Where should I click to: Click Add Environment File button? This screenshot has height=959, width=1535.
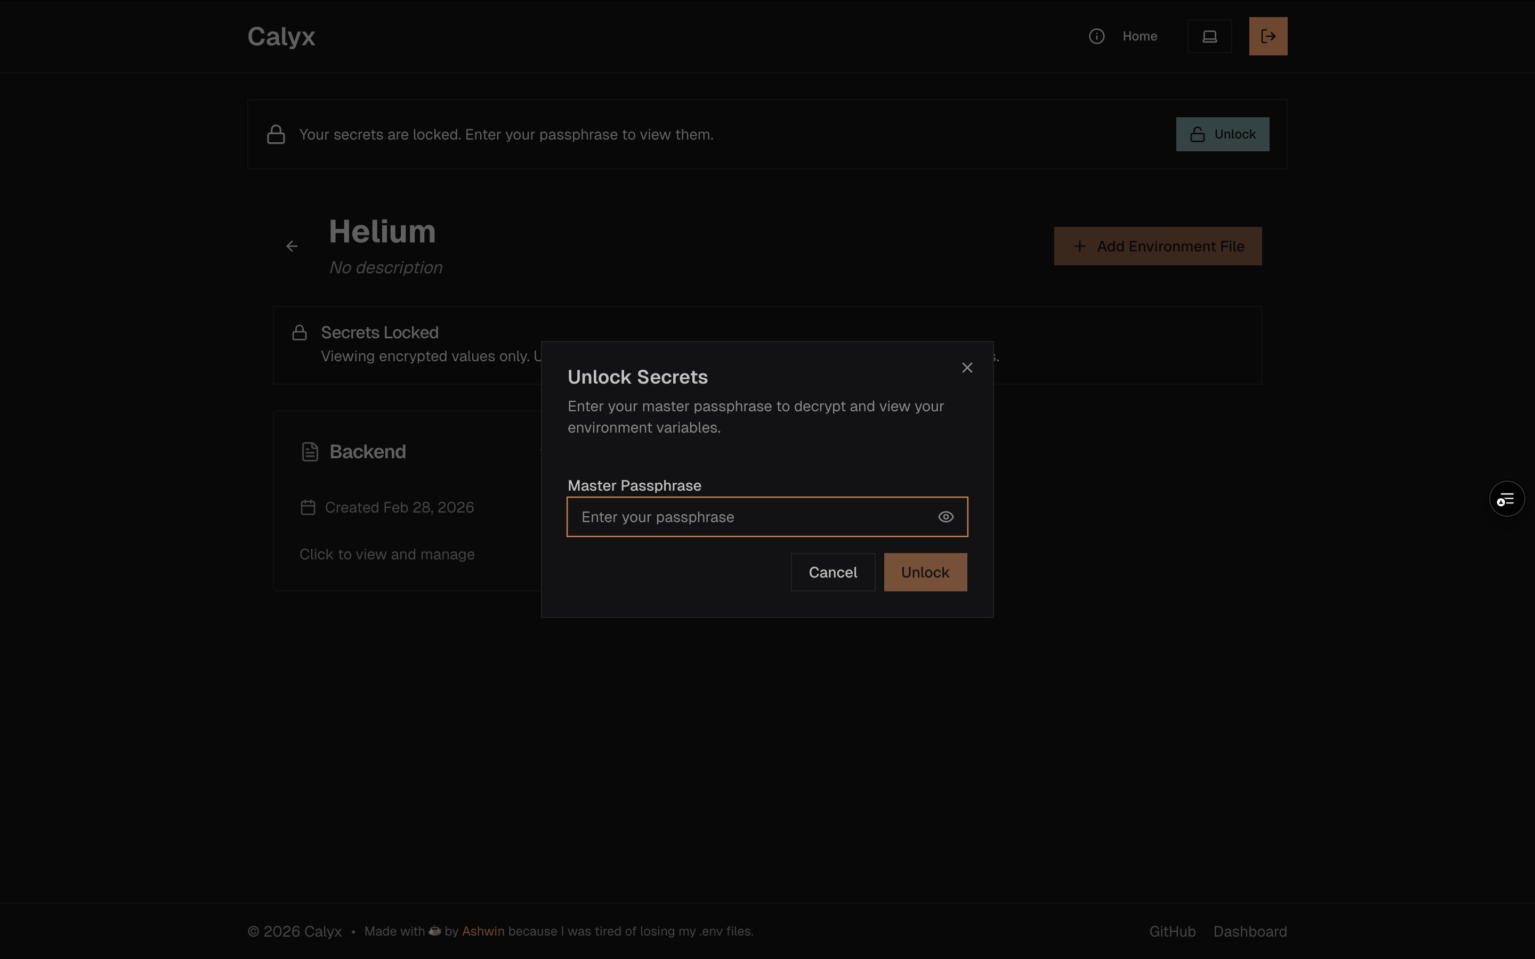click(1157, 246)
